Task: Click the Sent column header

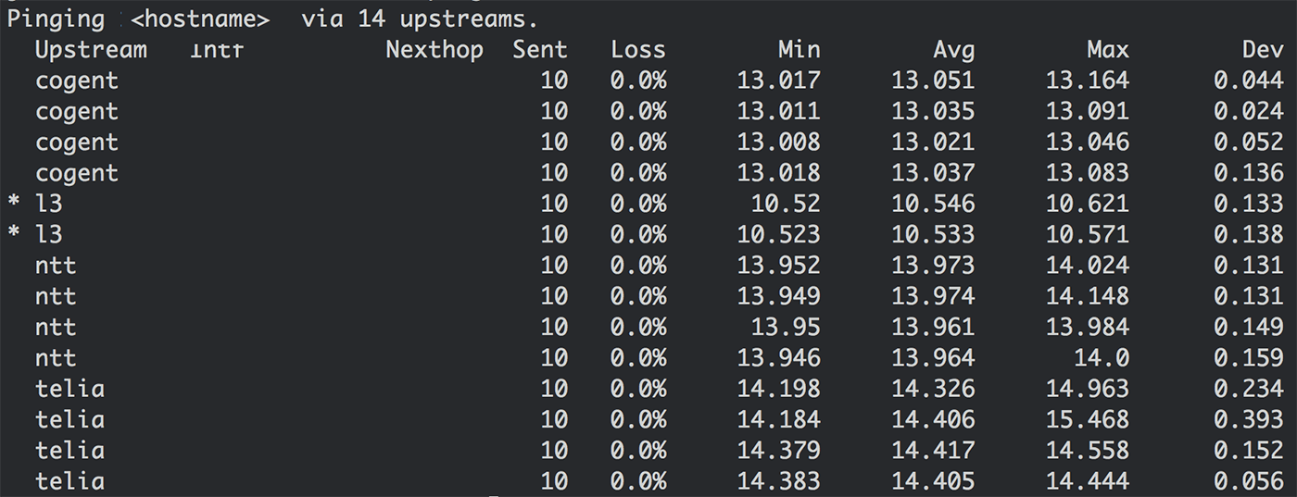Action: click(540, 50)
